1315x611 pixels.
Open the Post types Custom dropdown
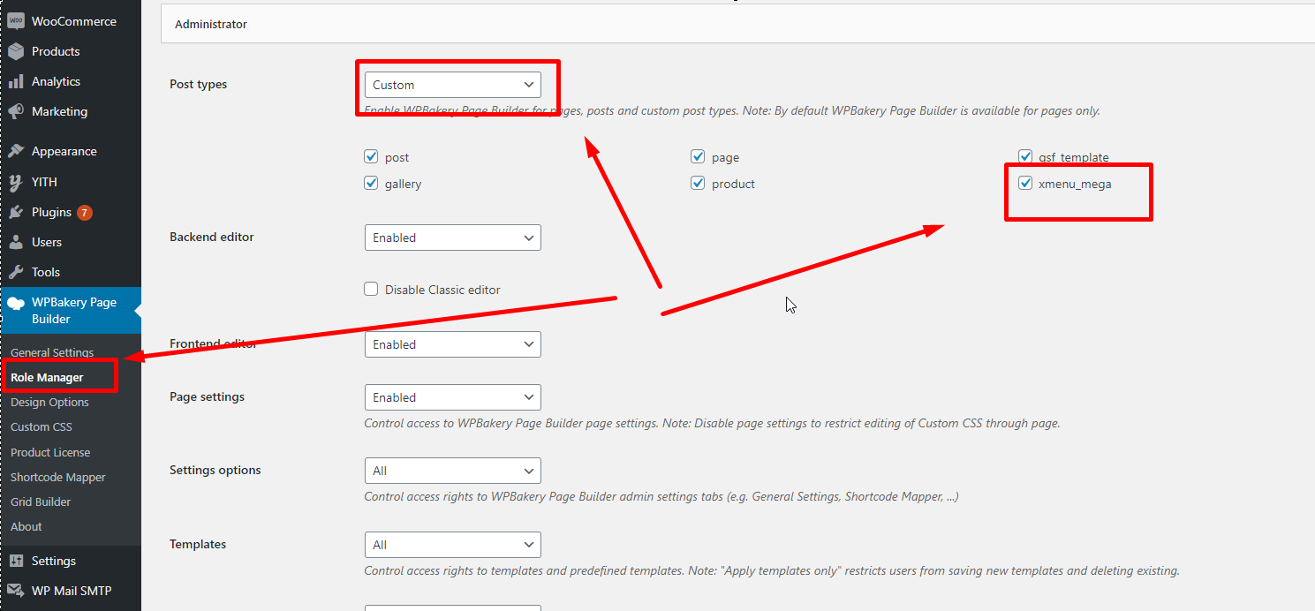(453, 85)
